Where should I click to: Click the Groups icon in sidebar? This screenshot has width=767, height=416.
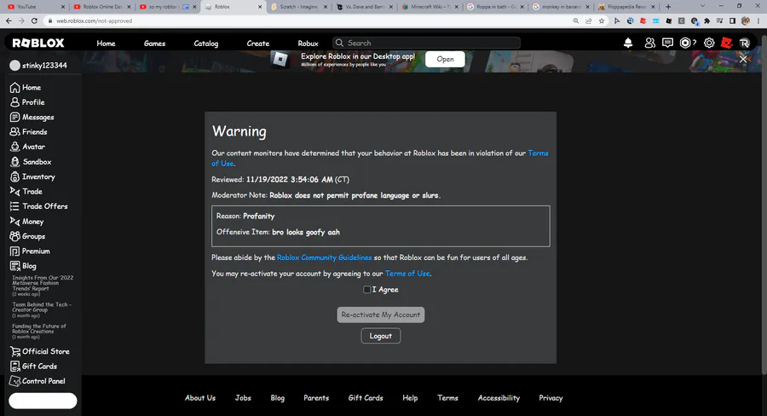click(x=14, y=236)
